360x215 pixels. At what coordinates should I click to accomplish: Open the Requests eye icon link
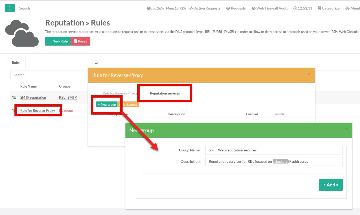coord(236,8)
